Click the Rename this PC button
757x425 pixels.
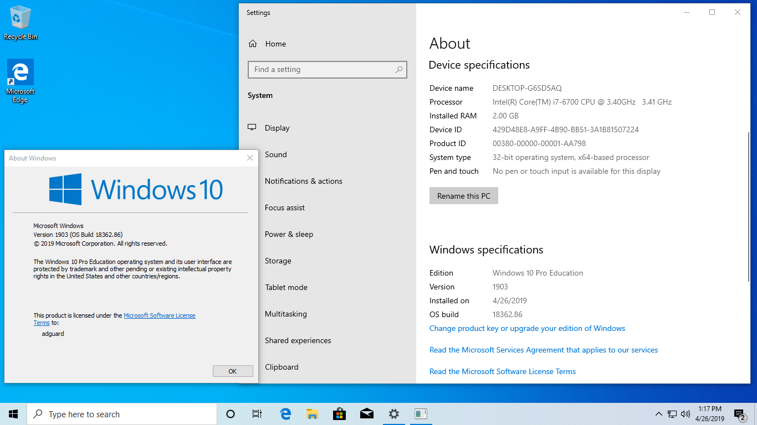[x=464, y=196]
